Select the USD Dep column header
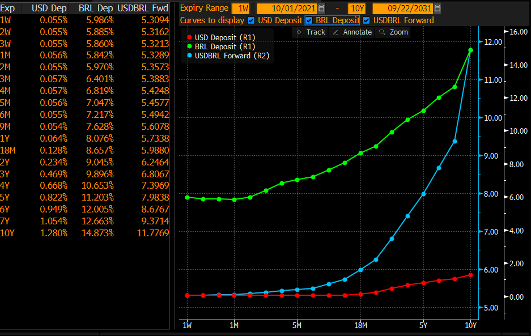 click(x=49, y=8)
